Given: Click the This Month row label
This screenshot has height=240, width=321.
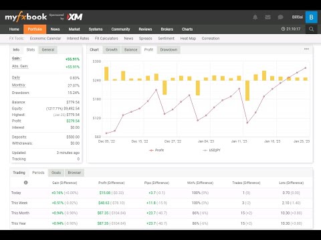Looking at the screenshot, I should click(x=20, y=213).
